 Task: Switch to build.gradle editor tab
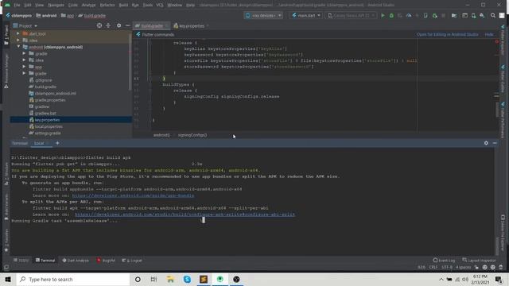pos(151,25)
